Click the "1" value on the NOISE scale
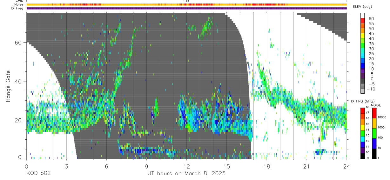Image resolution: width=390 pixels, height=180 pixels. pyautogui.click(x=378, y=158)
